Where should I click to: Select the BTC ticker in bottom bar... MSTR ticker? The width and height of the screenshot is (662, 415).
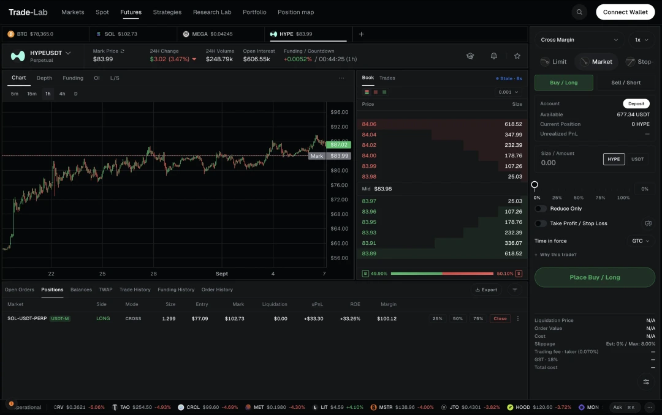coord(401,408)
